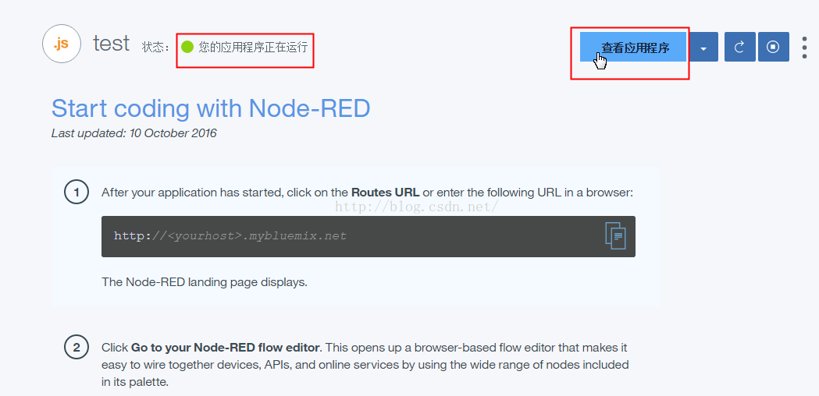Image resolution: width=819 pixels, height=396 pixels.
Task: Copy the URL with the copy icon
Action: (615, 235)
